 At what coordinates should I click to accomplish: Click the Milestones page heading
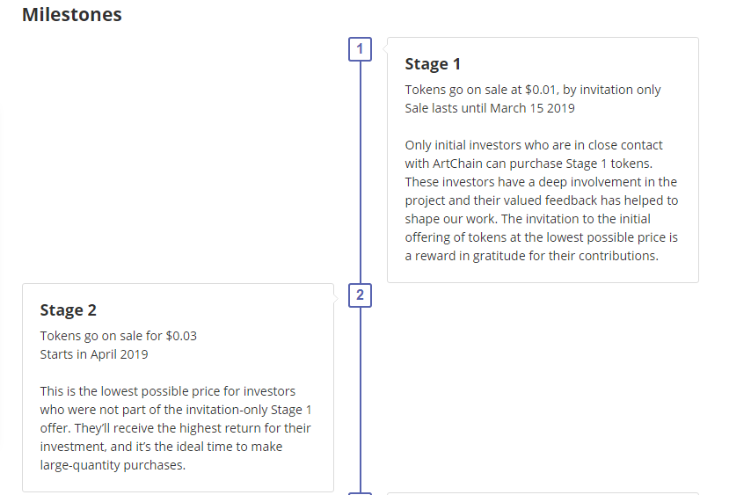[72, 14]
